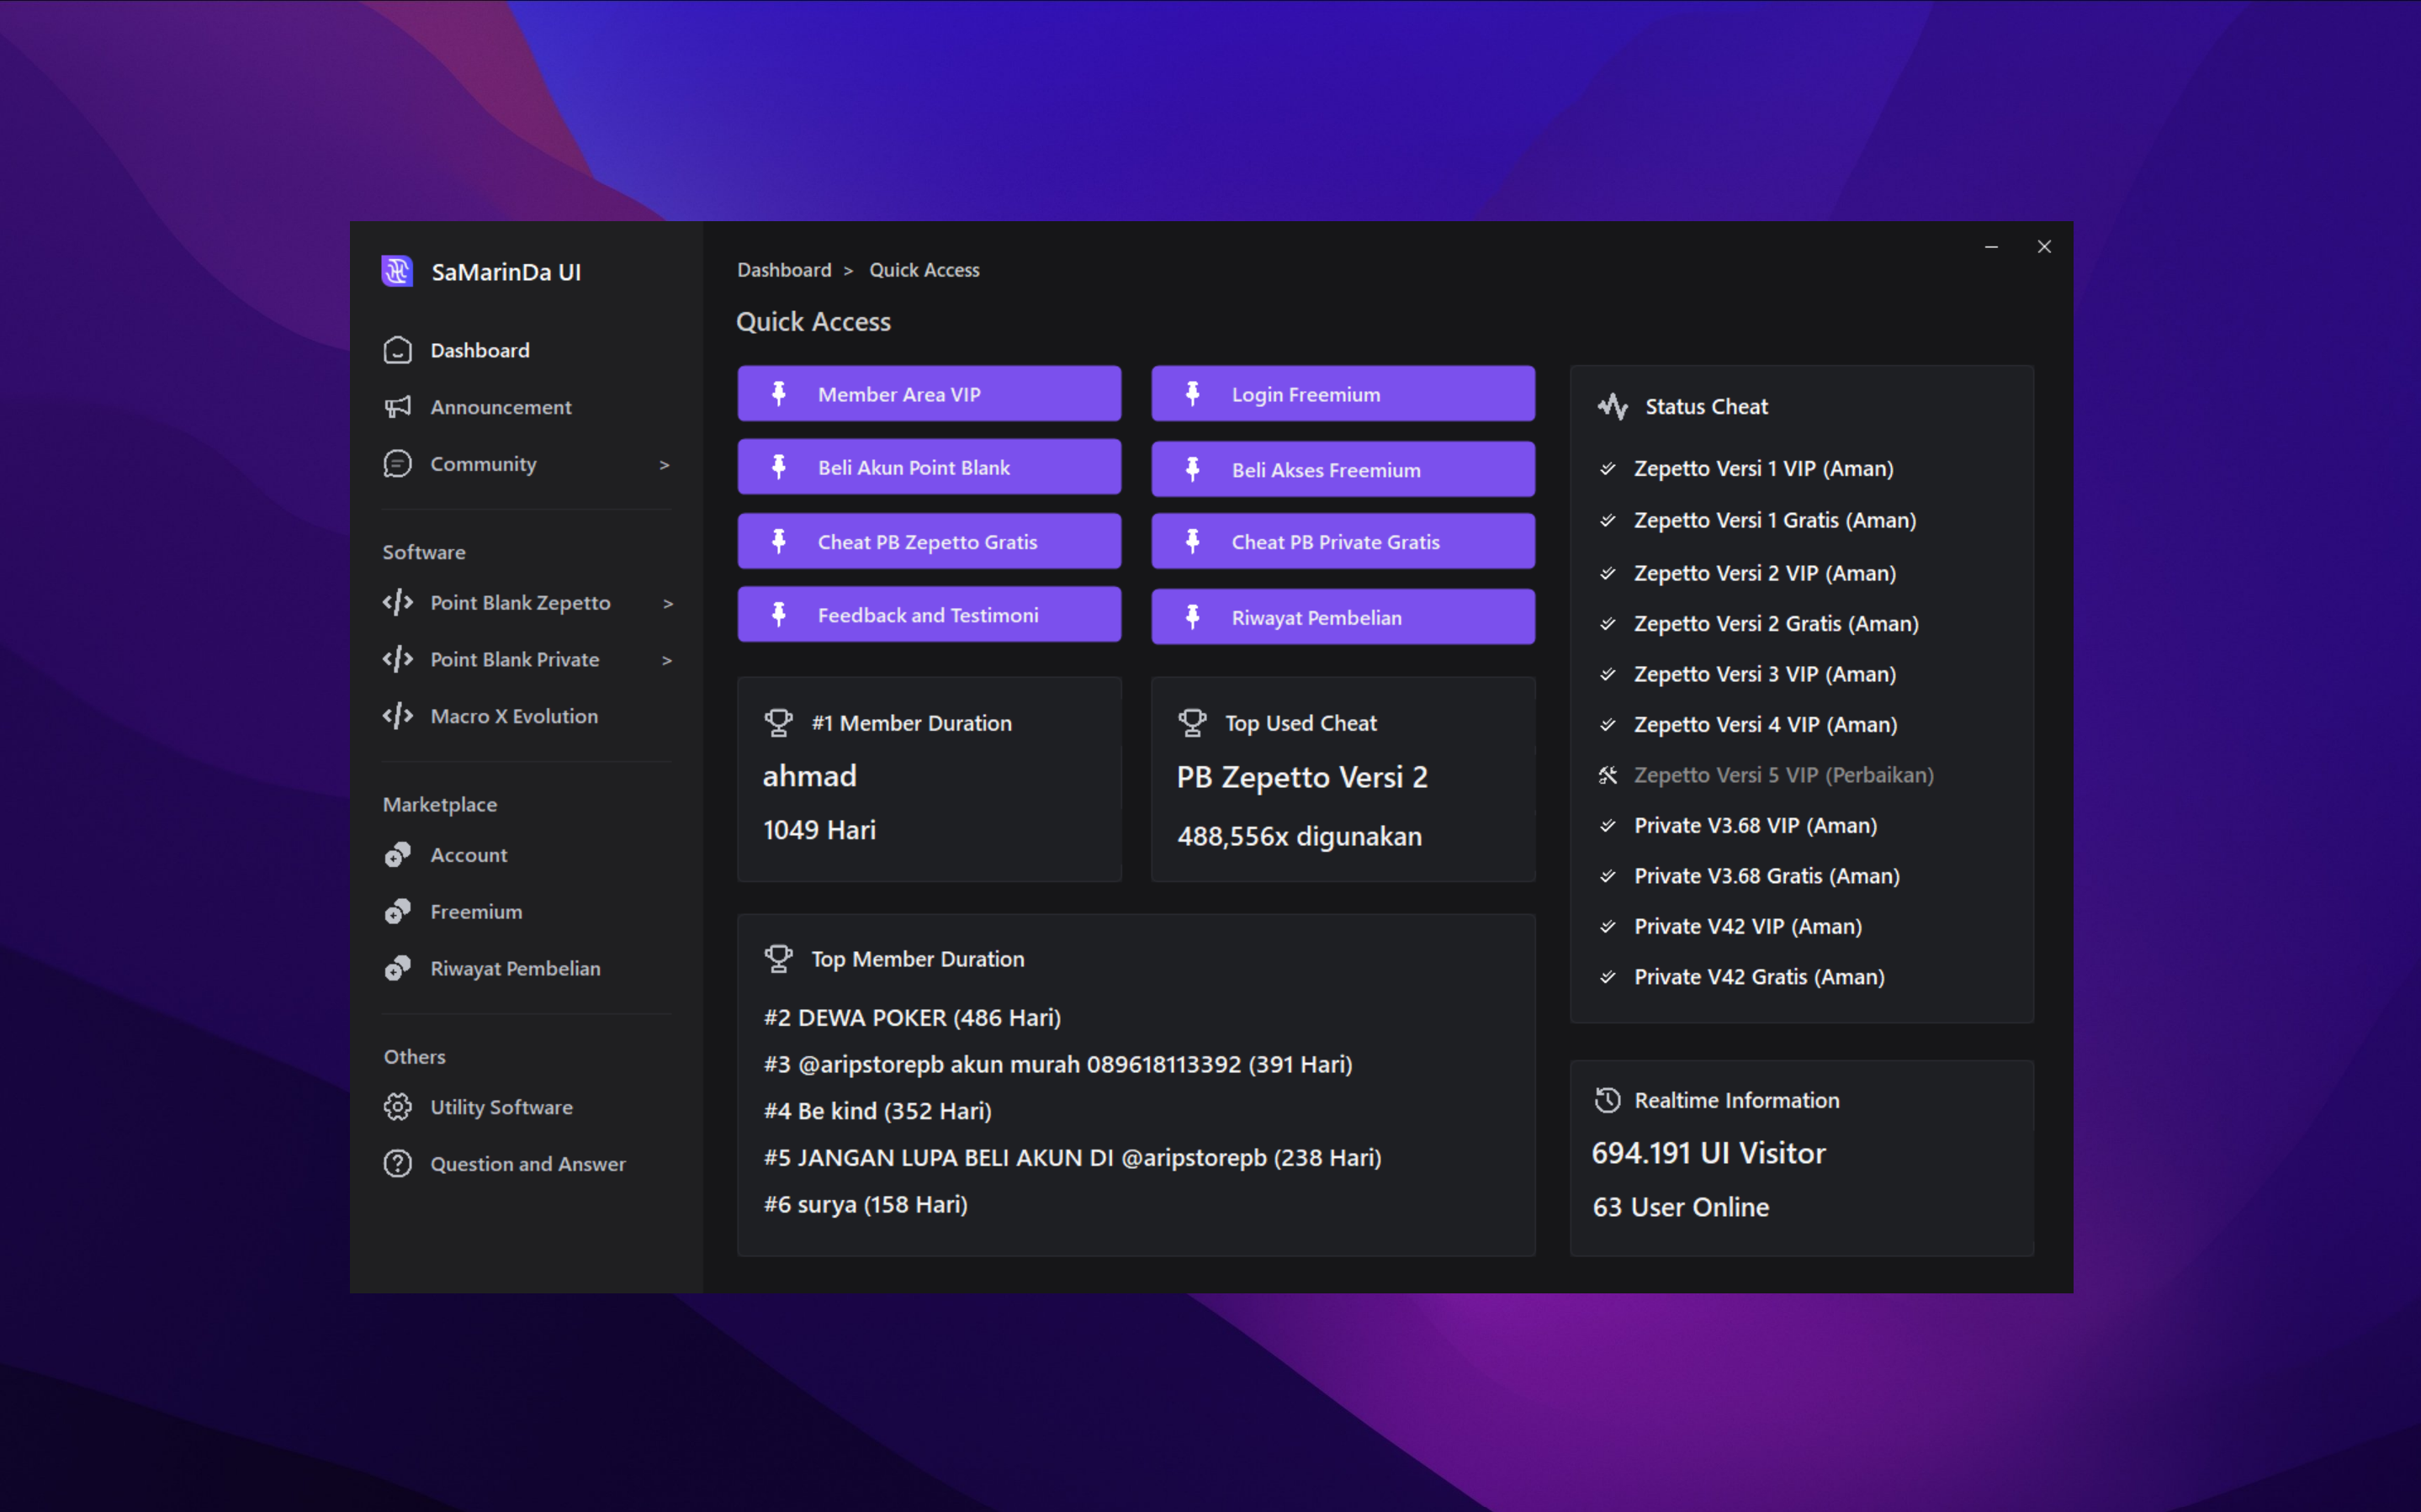Click the Utility Software gear icon

(397, 1107)
